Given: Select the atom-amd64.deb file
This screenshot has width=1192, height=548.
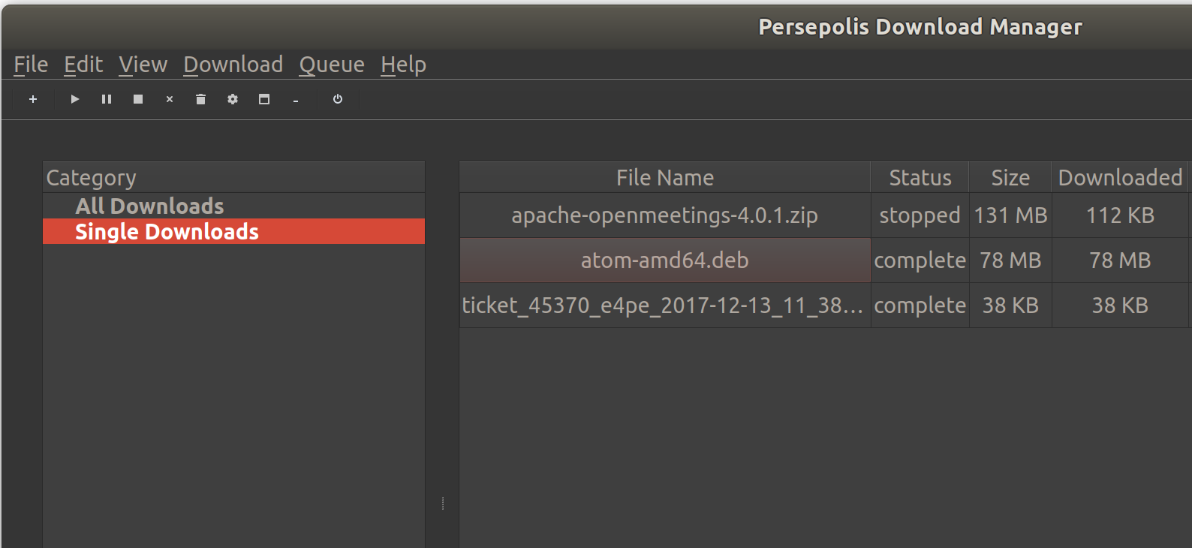Looking at the screenshot, I should 665,260.
